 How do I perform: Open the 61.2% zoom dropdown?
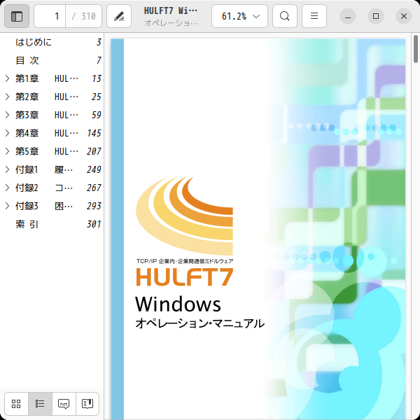pos(239,16)
